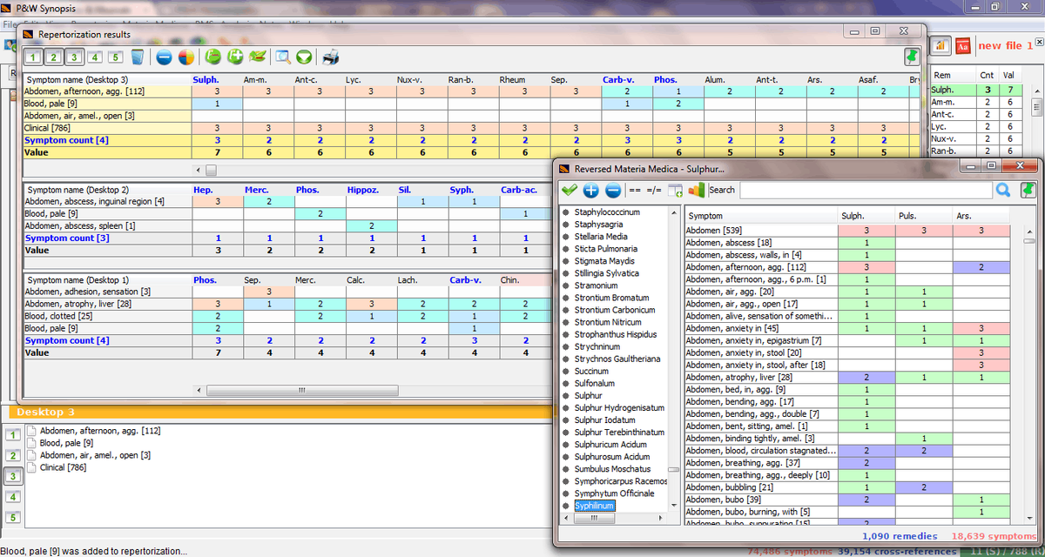Click the red Aa icon near the new file tab

click(963, 46)
